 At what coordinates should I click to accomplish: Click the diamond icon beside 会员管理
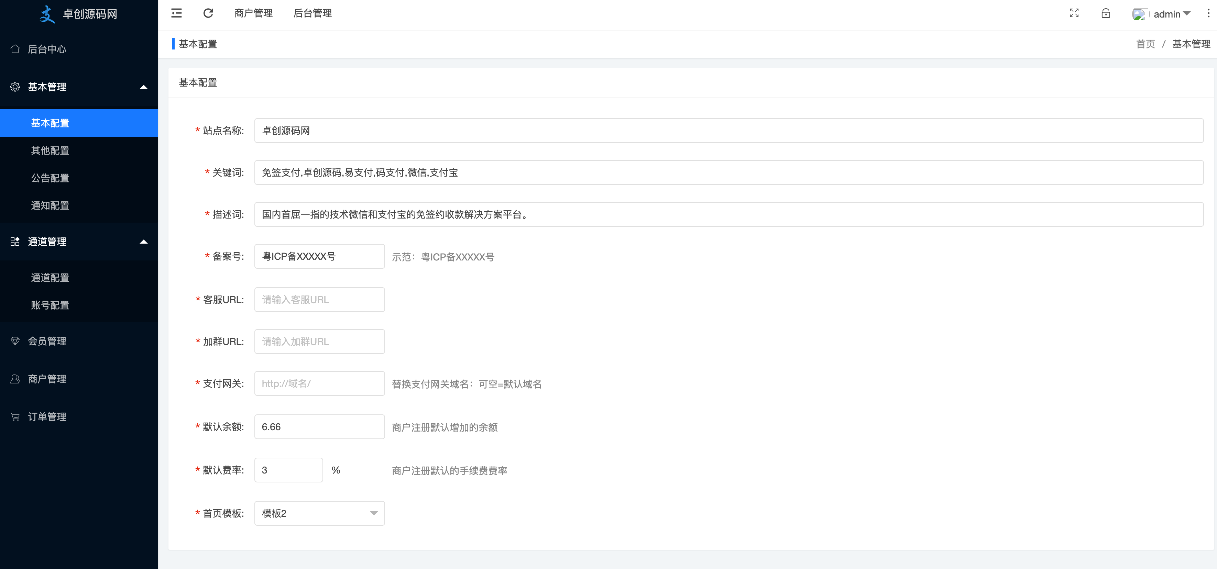coord(15,341)
